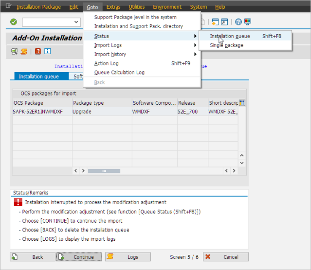Click the new session window icon
This screenshot has width=311, height=270.
[x=215, y=22]
